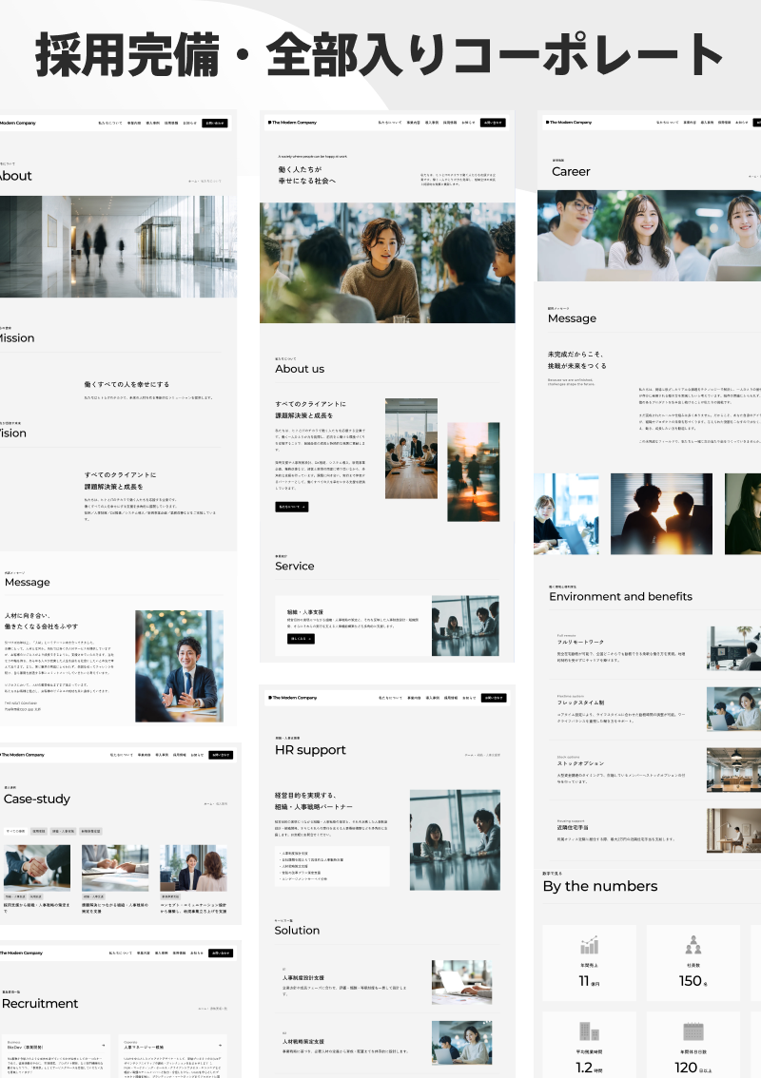The height and width of the screenshot is (1078, 761).
Task: Click the arrow on the 人事マネージャー候補 card
Action: [x=220, y=1046]
